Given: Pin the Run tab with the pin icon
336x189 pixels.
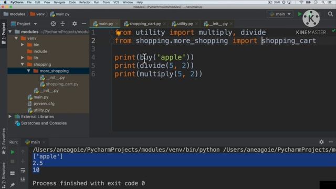Looking at the screenshot, I should click(13, 184).
